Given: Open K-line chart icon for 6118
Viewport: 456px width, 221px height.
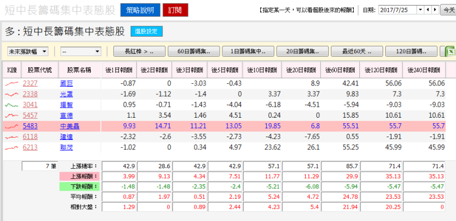Looking at the screenshot, I should (12, 137).
